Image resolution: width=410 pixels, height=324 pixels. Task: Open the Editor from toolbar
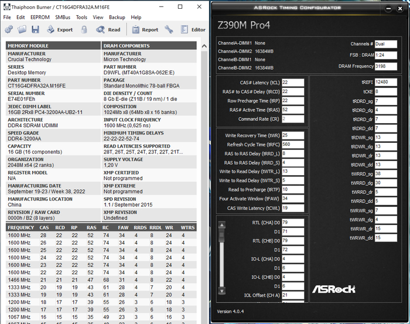193,29
